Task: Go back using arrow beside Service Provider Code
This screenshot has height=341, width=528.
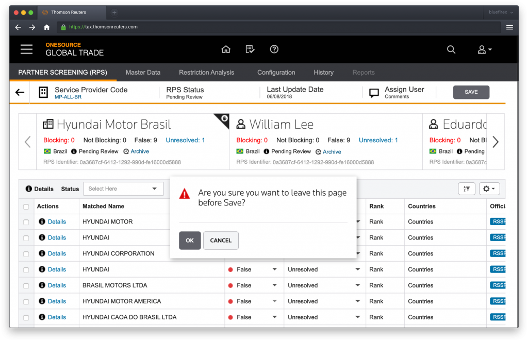Action: pyautogui.click(x=20, y=93)
